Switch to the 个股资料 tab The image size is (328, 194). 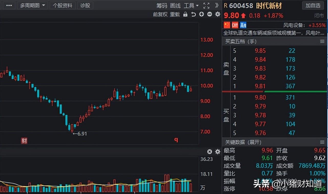tap(63, 5)
